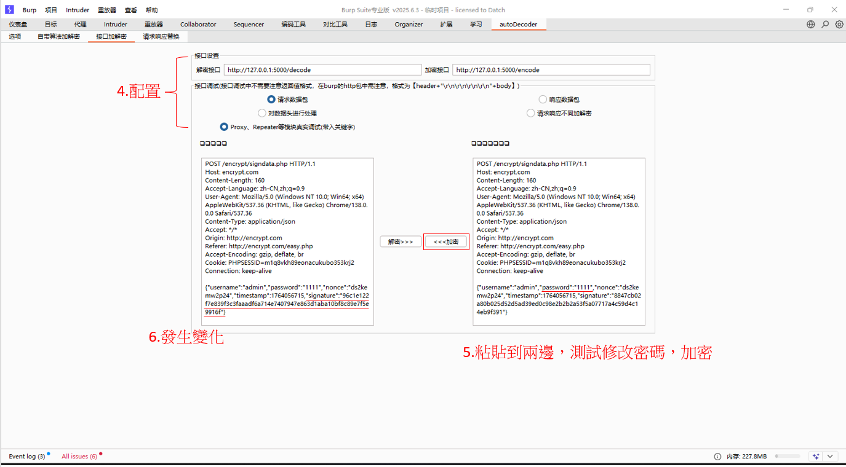Click the sparkle AI icon in status bar

click(816, 457)
